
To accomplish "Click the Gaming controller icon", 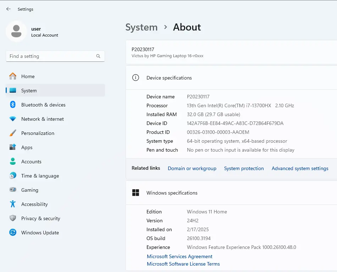I will click(13, 190).
